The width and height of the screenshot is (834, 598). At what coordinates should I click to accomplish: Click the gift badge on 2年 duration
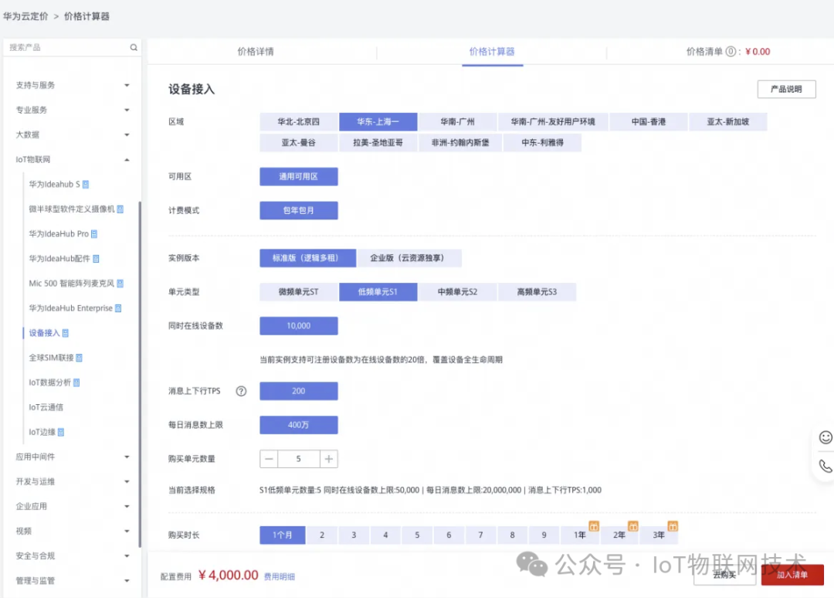[x=633, y=526]
